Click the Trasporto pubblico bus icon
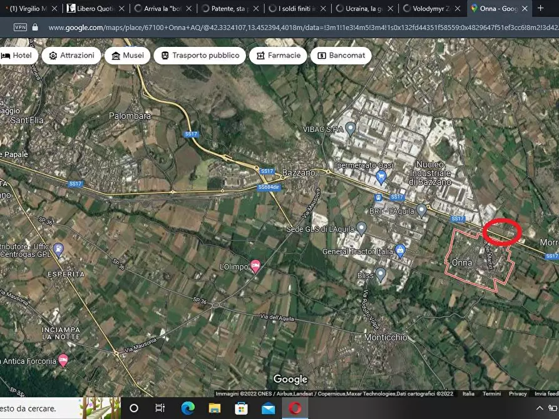This screenshot has width=559, height=419. [165, 55]
